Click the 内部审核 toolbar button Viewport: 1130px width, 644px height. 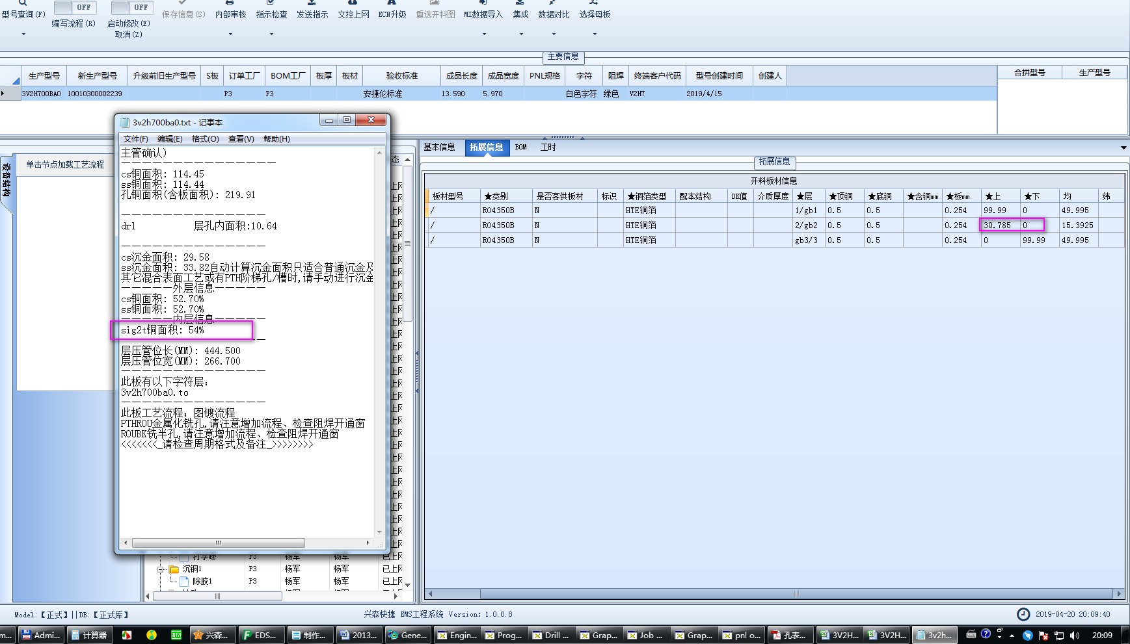click(x=230, y=9)
